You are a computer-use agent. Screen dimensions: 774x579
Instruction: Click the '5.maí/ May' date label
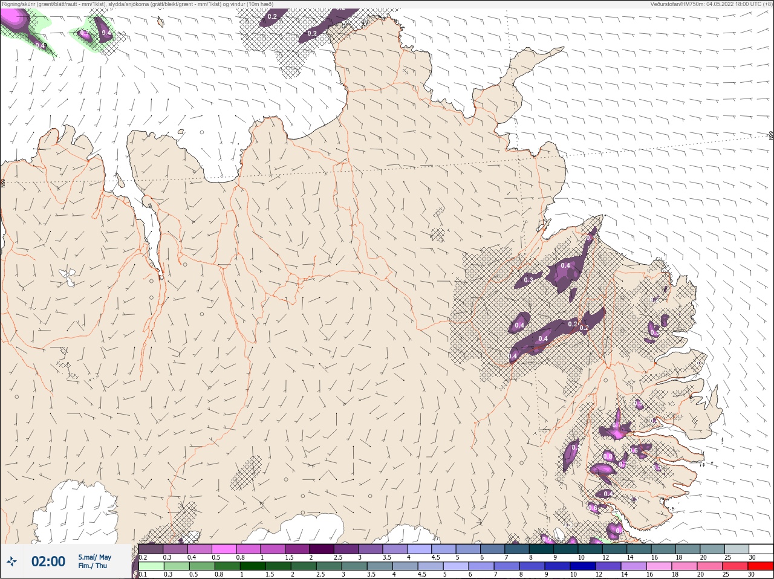pos(94,557)
